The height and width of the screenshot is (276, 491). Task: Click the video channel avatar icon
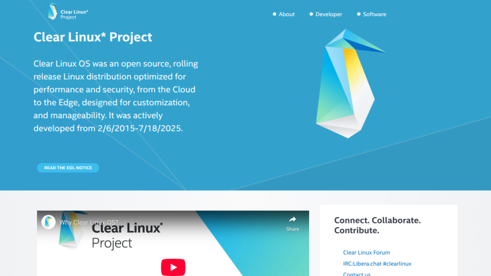tap(49, 222)
